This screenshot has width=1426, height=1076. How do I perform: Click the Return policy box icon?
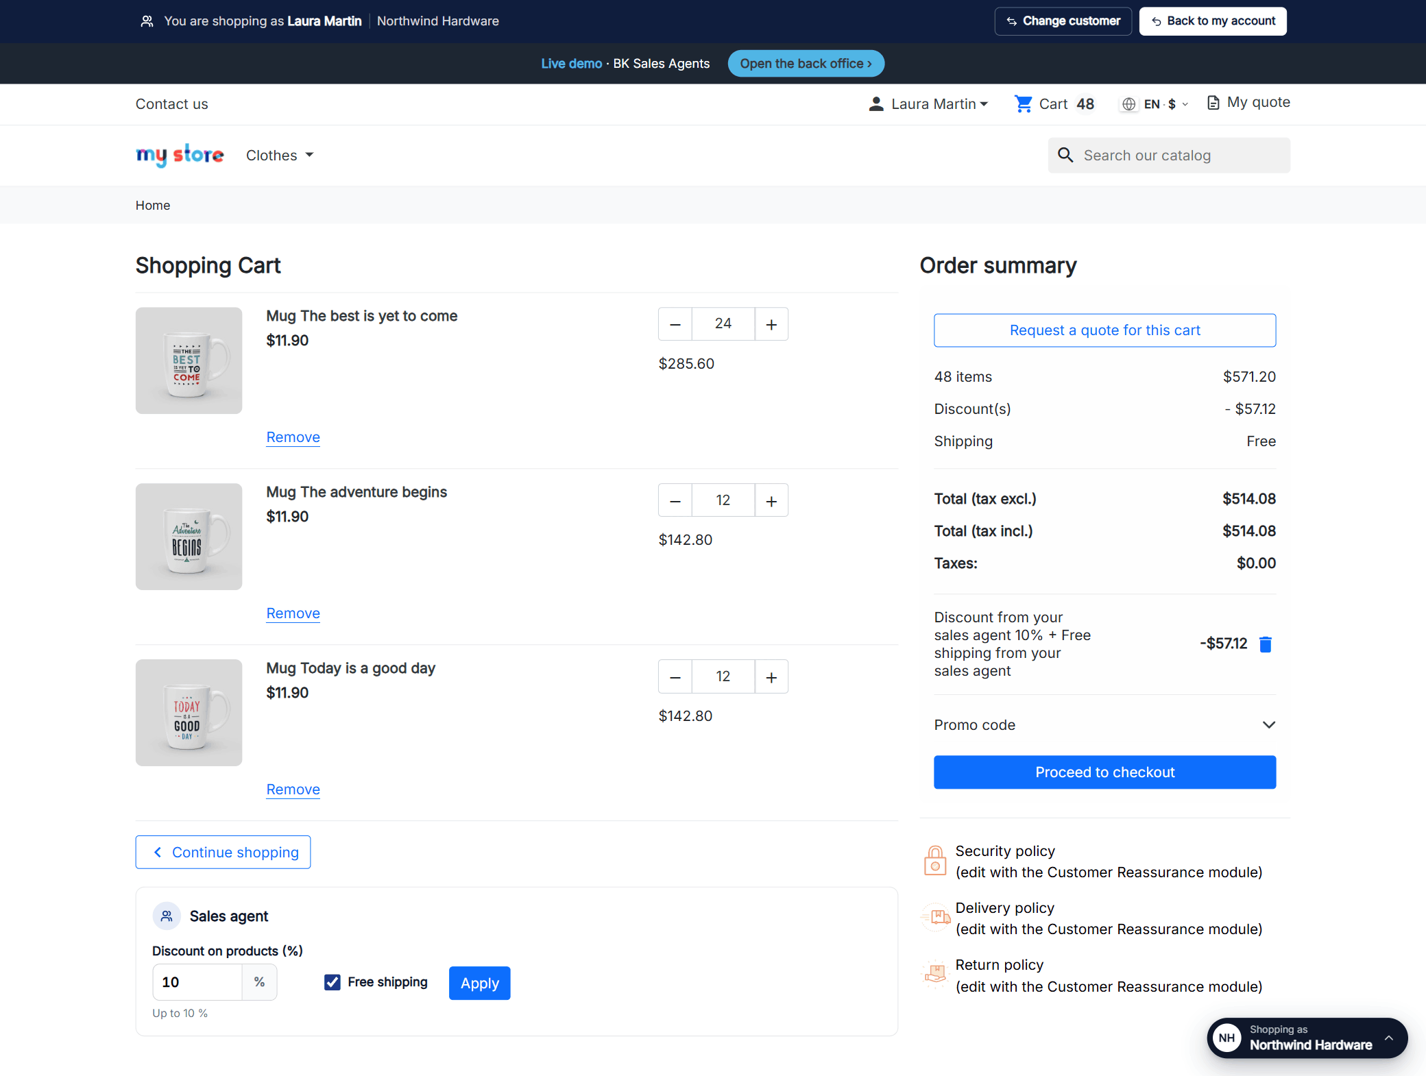935,975
